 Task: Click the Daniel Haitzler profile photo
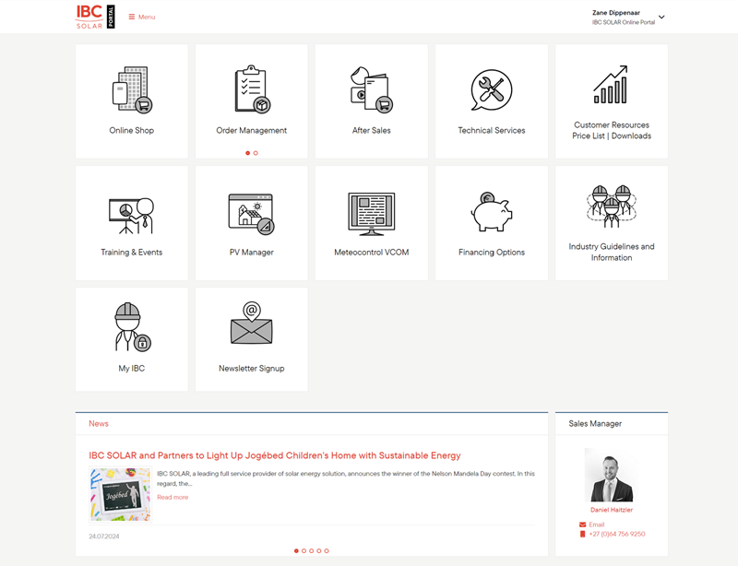click(612, 475)
